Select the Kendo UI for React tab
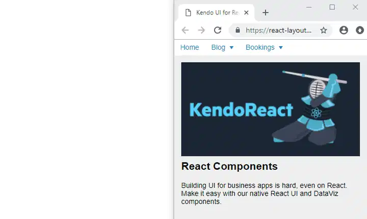This screenshot has width=367, height=219. [x=217, y=13]
